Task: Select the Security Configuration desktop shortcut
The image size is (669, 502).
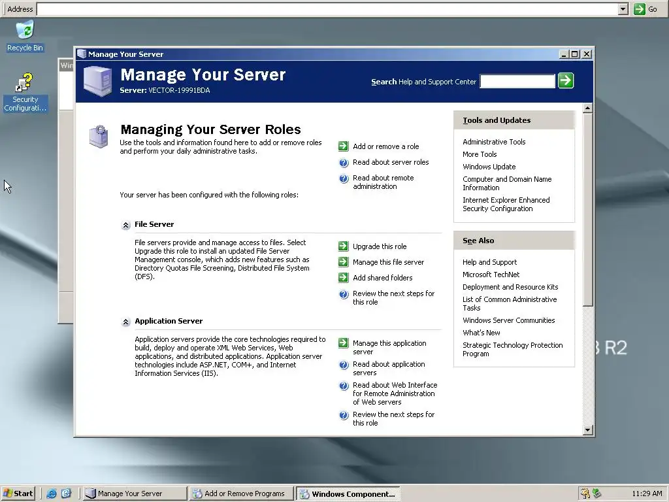Action: point(25,93)
